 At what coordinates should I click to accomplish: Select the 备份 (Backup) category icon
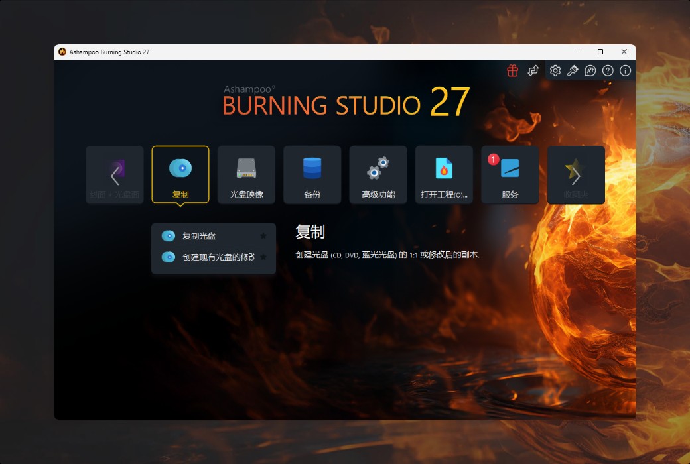pyautogui.click(x=312, y=174)
